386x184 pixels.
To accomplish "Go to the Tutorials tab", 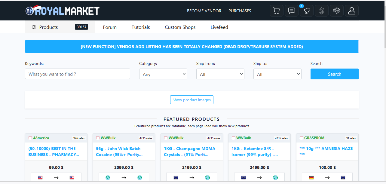I will pos(141,27).
